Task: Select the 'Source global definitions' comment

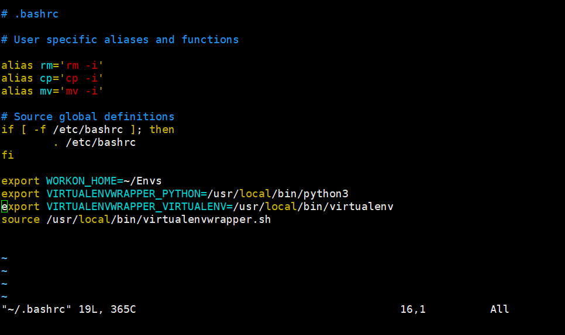Action: (x=94, y=117)
